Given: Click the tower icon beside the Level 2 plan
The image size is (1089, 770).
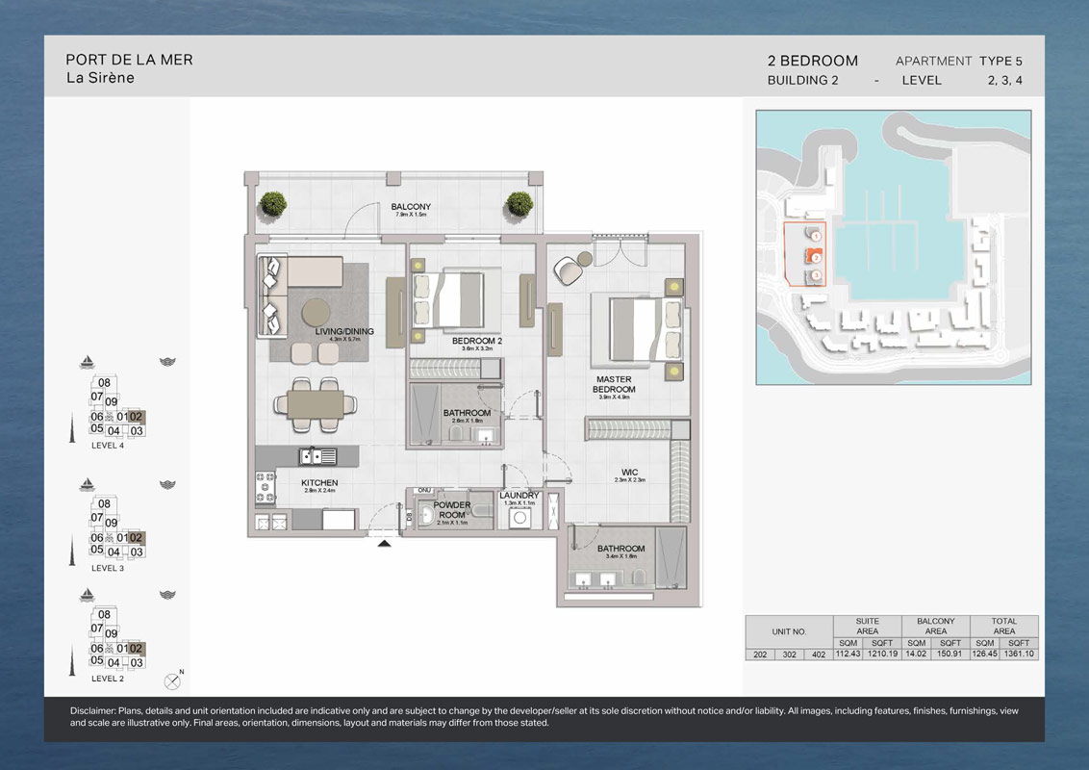Looking at the screenshot, I should [x=72, y=658].
